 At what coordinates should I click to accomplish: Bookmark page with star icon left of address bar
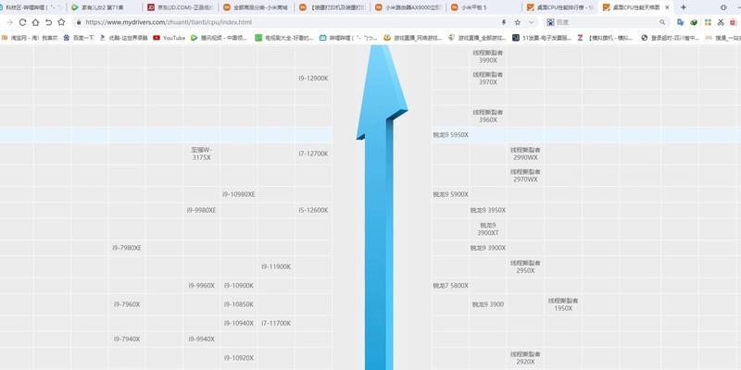pos(61,22)
